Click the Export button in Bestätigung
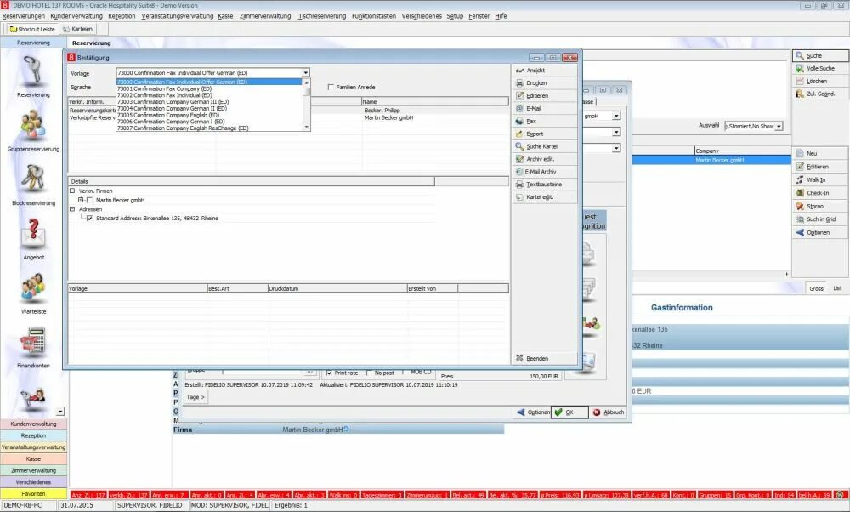 coord(544,134)
